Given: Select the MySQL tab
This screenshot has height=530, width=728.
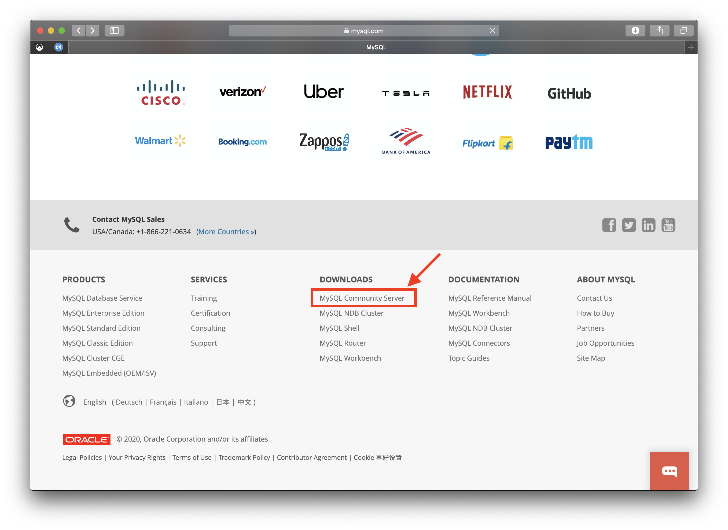Looking at the screenshot, I should [x=376, y=47].
